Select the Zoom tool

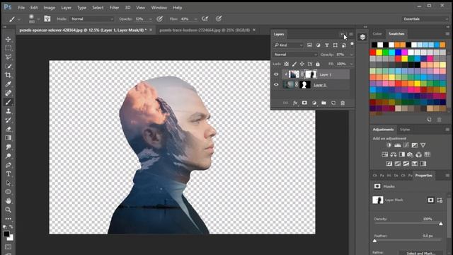(x=8, y=210)
